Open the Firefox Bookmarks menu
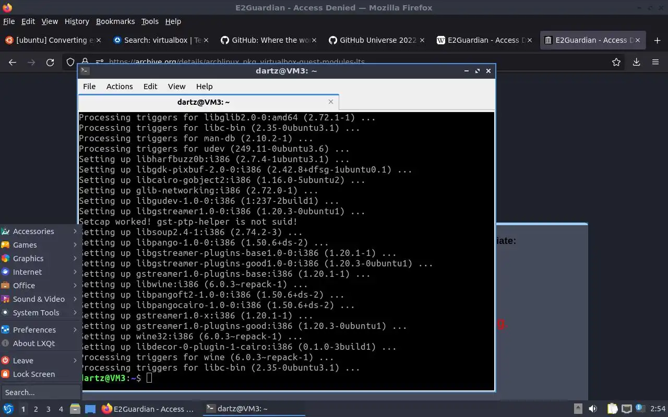This screenshot has width=668, height=417. click(115, 21)
